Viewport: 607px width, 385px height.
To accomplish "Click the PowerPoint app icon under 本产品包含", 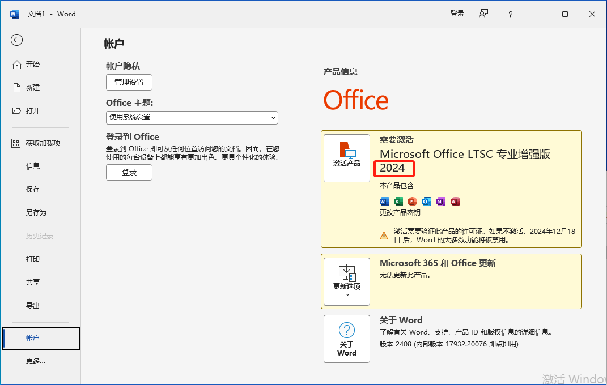I will pos(412,202).
